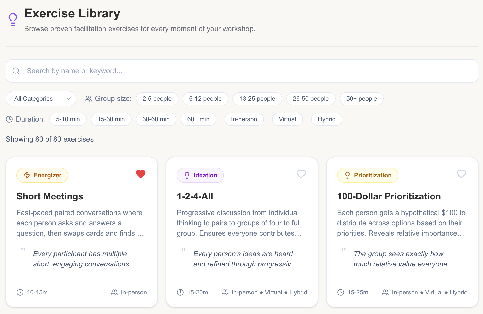Select the 60+ min duration filter
The height and width of the screenshot is (314, 483).
click(x=198, y=119)
